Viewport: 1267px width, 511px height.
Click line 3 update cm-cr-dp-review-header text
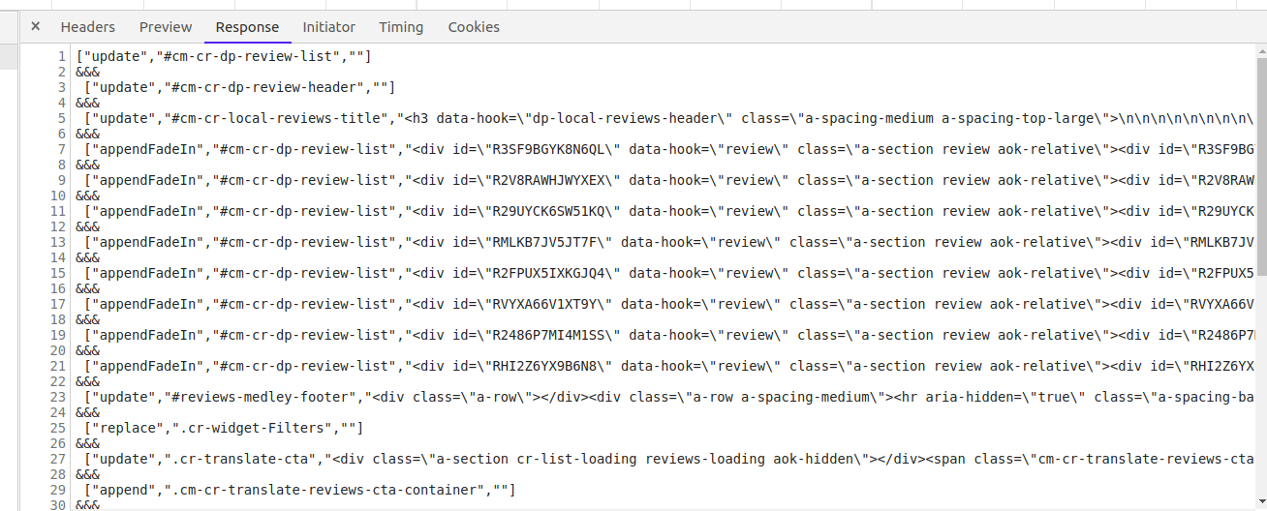239,87
